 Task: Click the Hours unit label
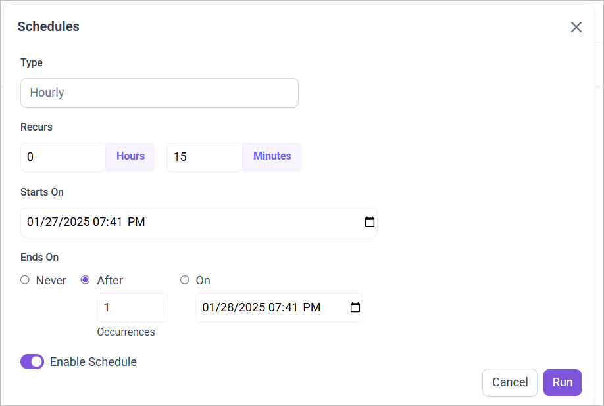(x=130, y=156)
